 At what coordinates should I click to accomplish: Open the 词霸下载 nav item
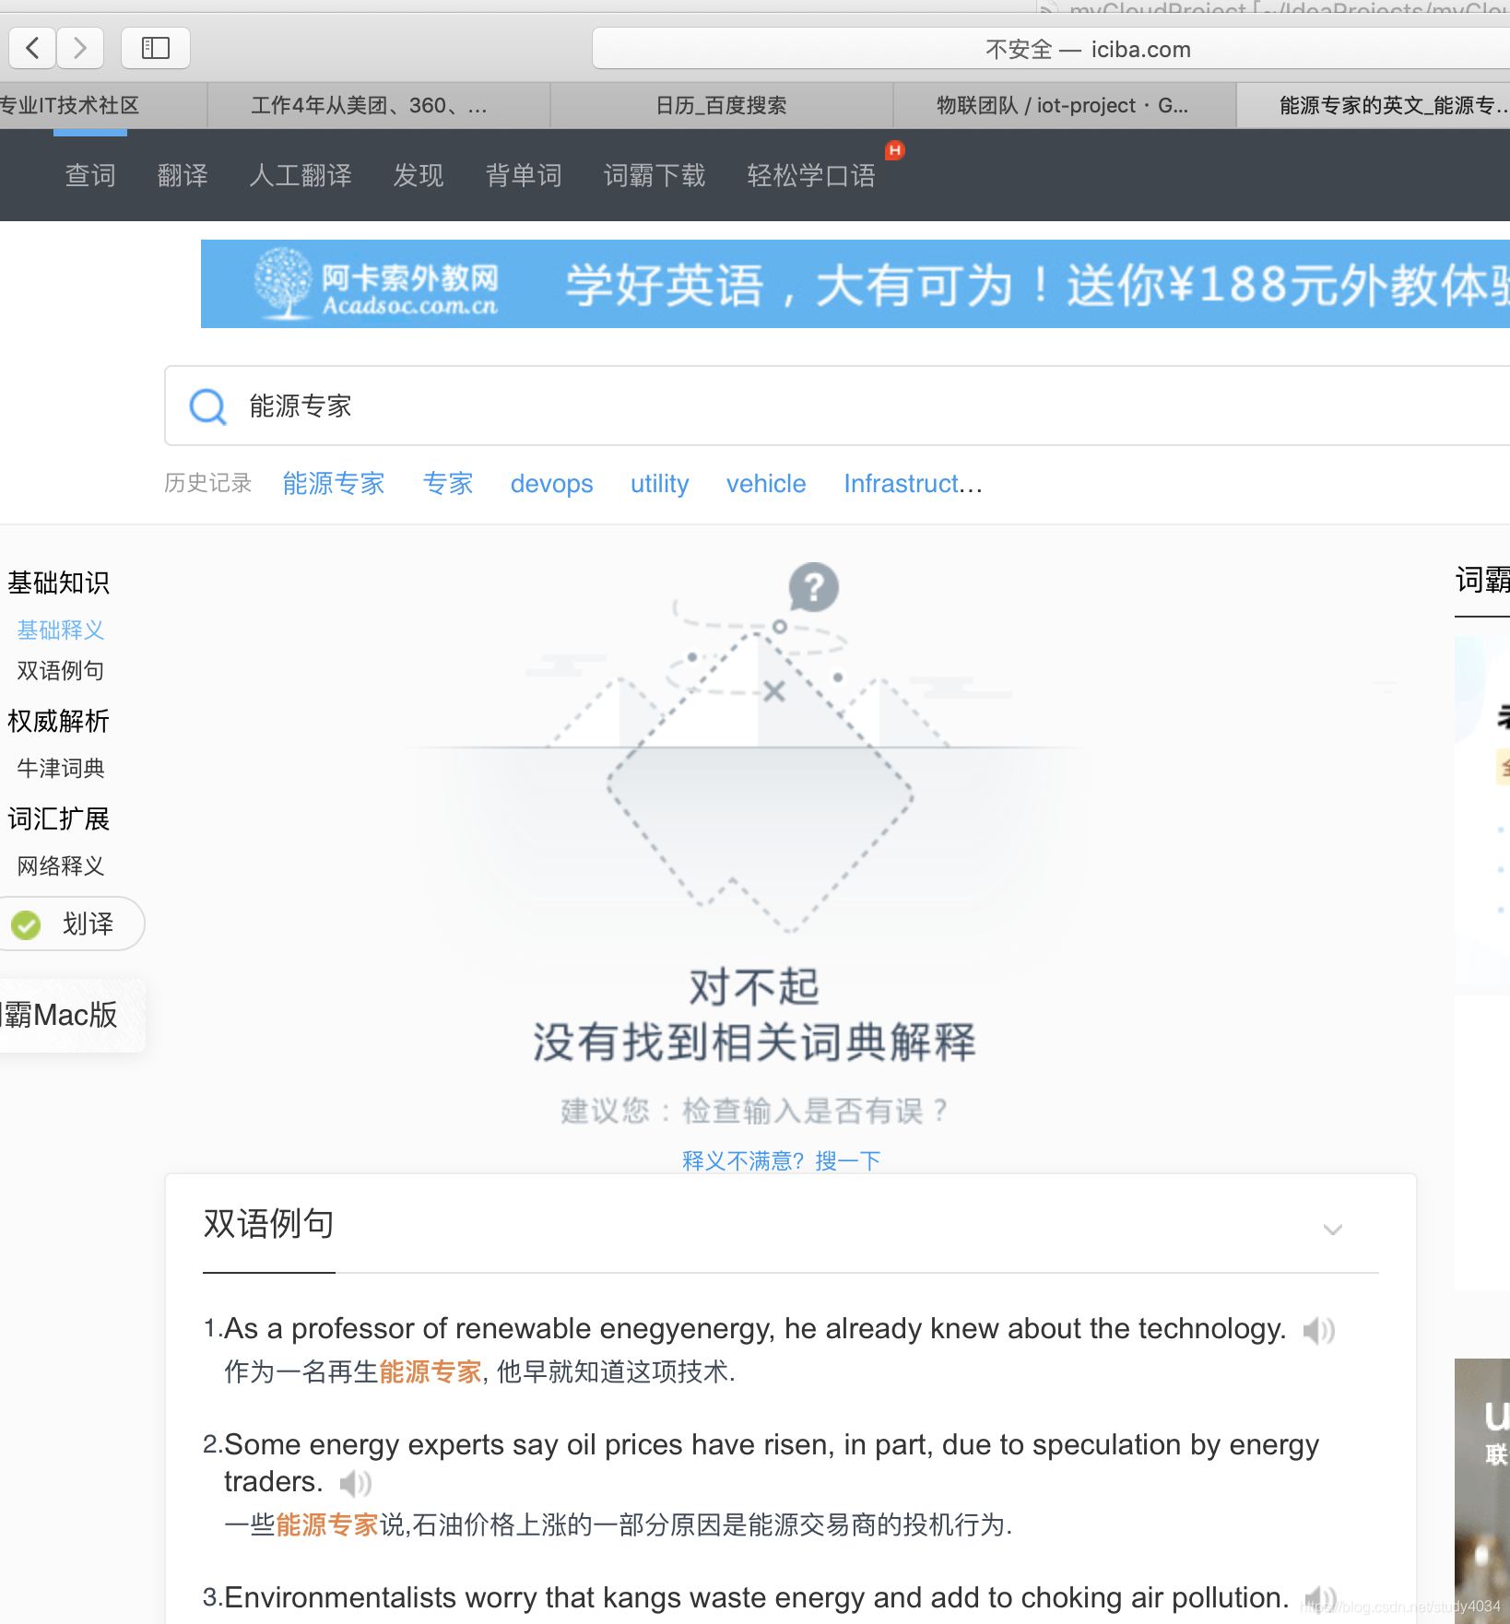[655, 175]
